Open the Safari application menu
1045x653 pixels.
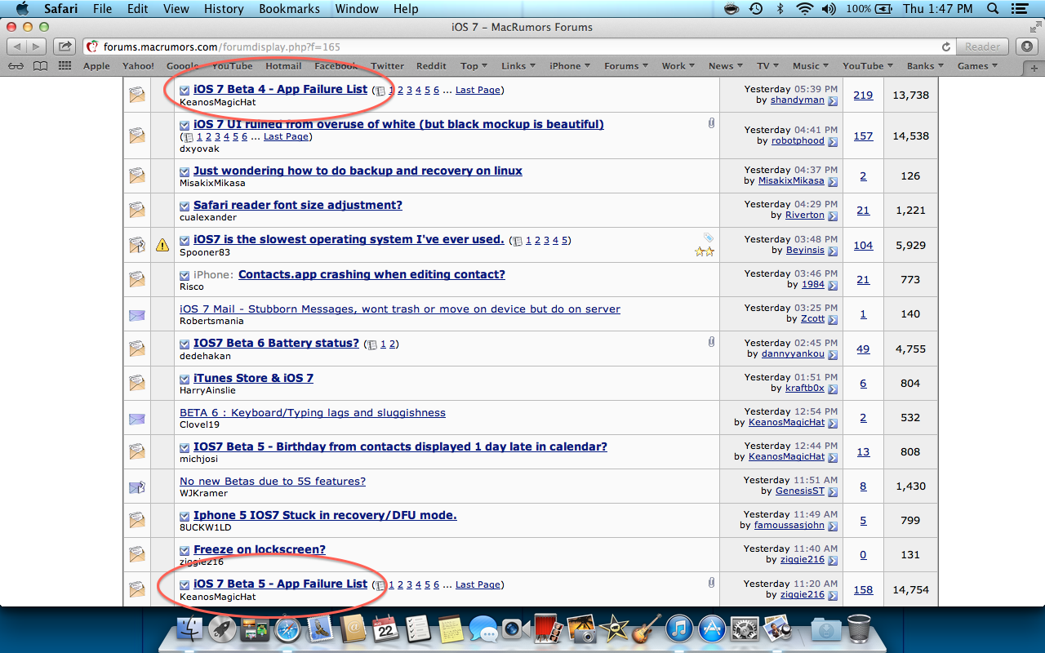pyautogui.click(x=61, y=9)
